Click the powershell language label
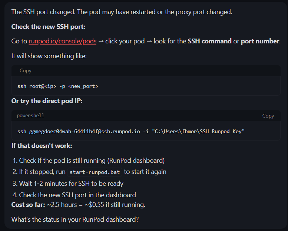The height and width of the screenshot is (231, 288). coord(30,115)
